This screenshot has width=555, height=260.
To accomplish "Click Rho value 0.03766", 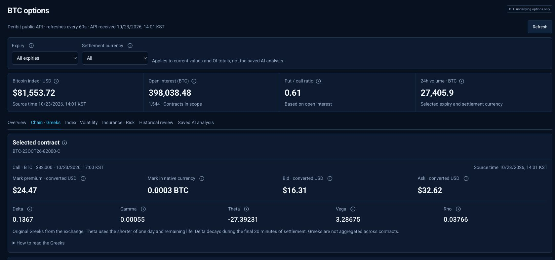I will pyautogui.click(x=456, y=219).
